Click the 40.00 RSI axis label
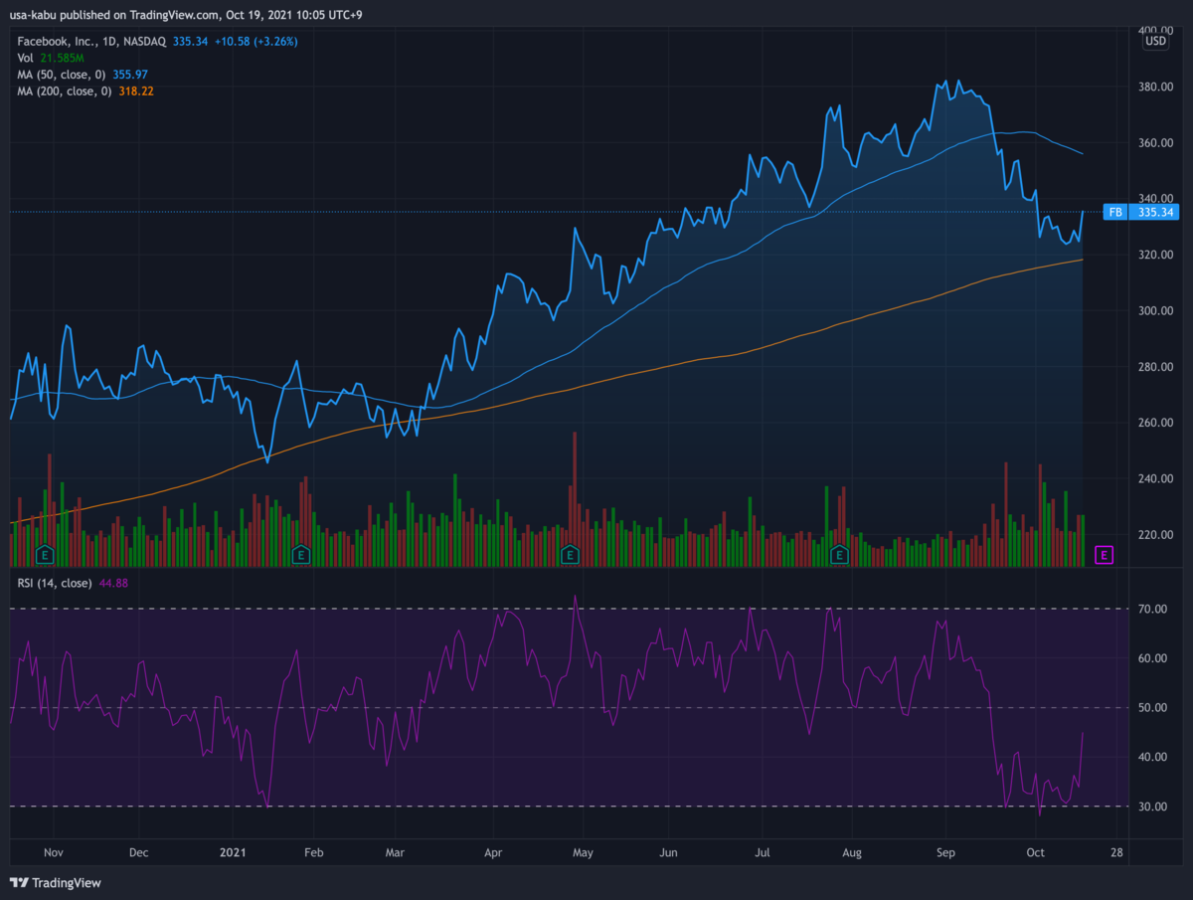Screen dimensions: 1193x900 click(1153, 757)
